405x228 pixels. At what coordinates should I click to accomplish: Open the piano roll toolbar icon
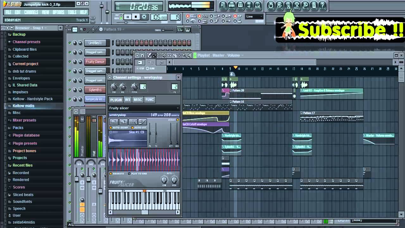(x=240, y=5)
